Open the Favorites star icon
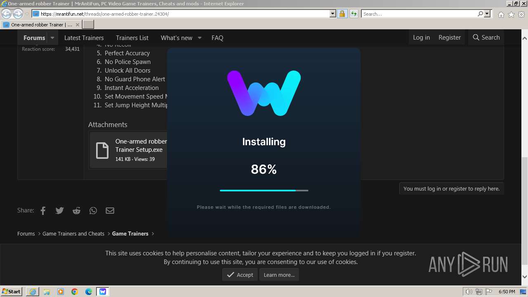The width and height of the screenshot is (528, 297). tap(511, 14)
